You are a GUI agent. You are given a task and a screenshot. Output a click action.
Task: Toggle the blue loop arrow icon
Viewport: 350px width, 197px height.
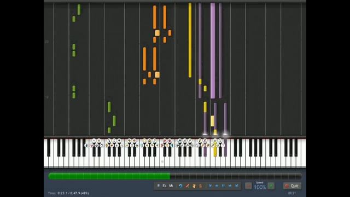tap(180, 186)
